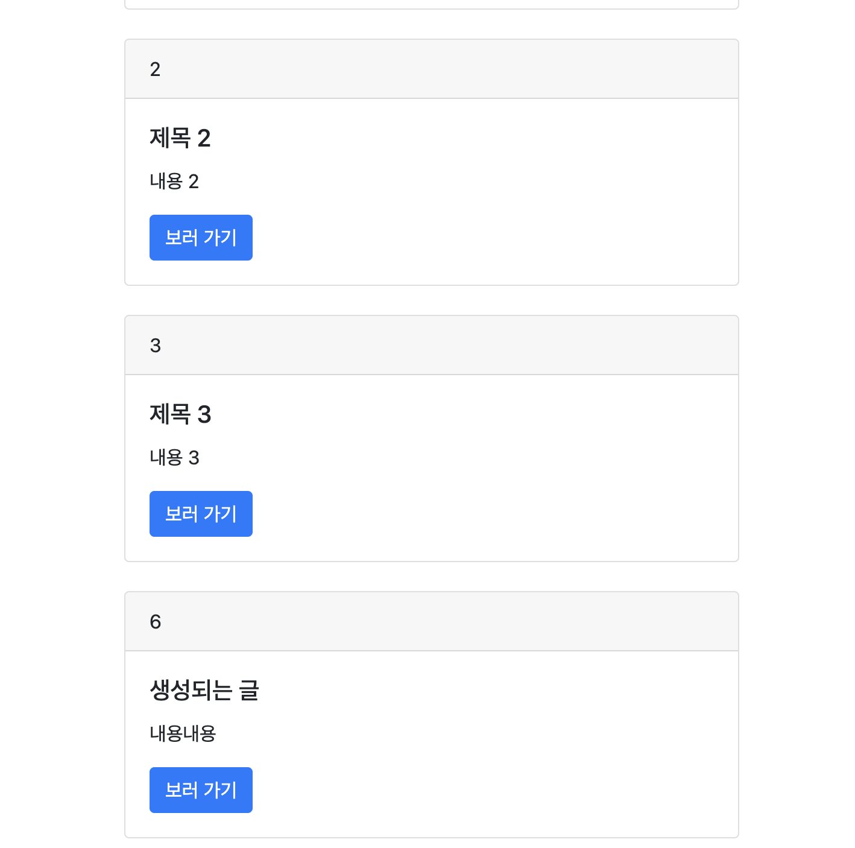Click the partially visible card at top
Image resolution: width=855 pixels, height=848 pixels.
432,4
